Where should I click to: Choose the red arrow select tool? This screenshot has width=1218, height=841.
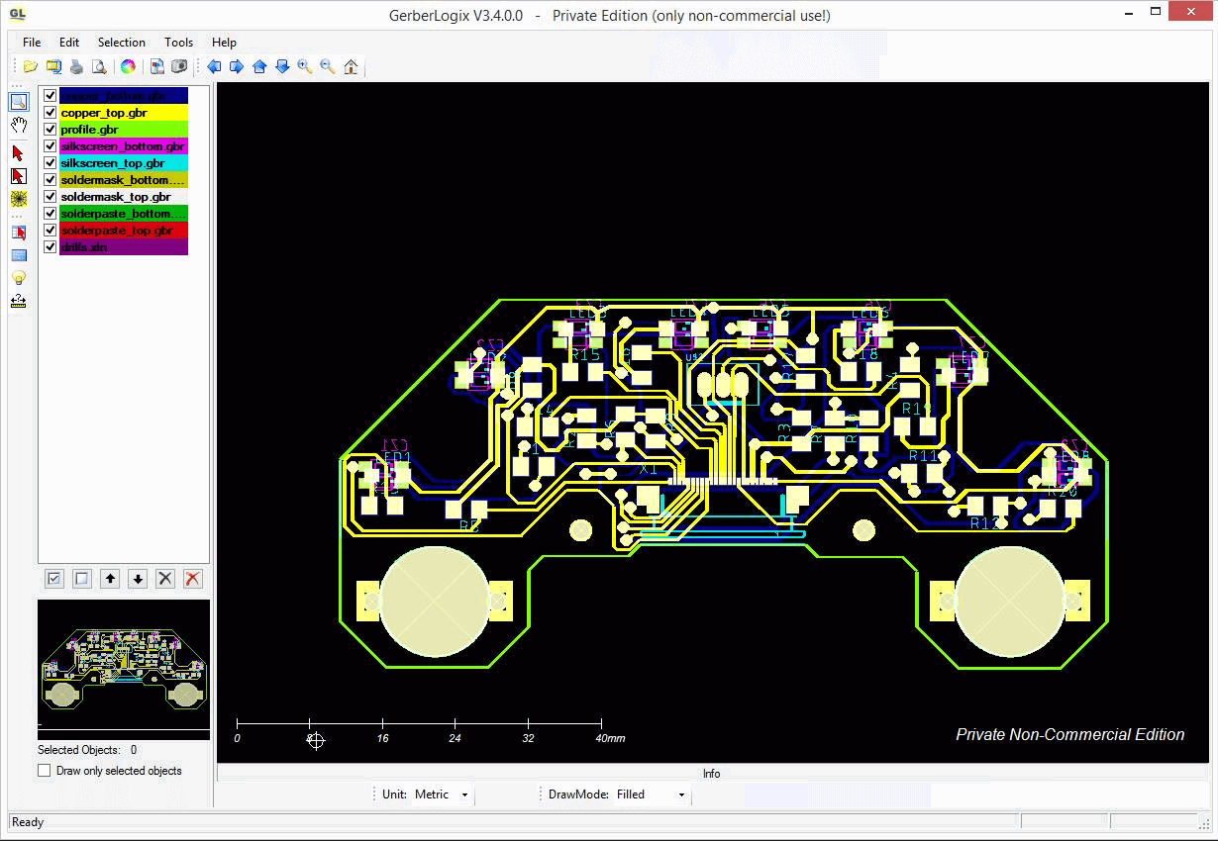[19, 153]
